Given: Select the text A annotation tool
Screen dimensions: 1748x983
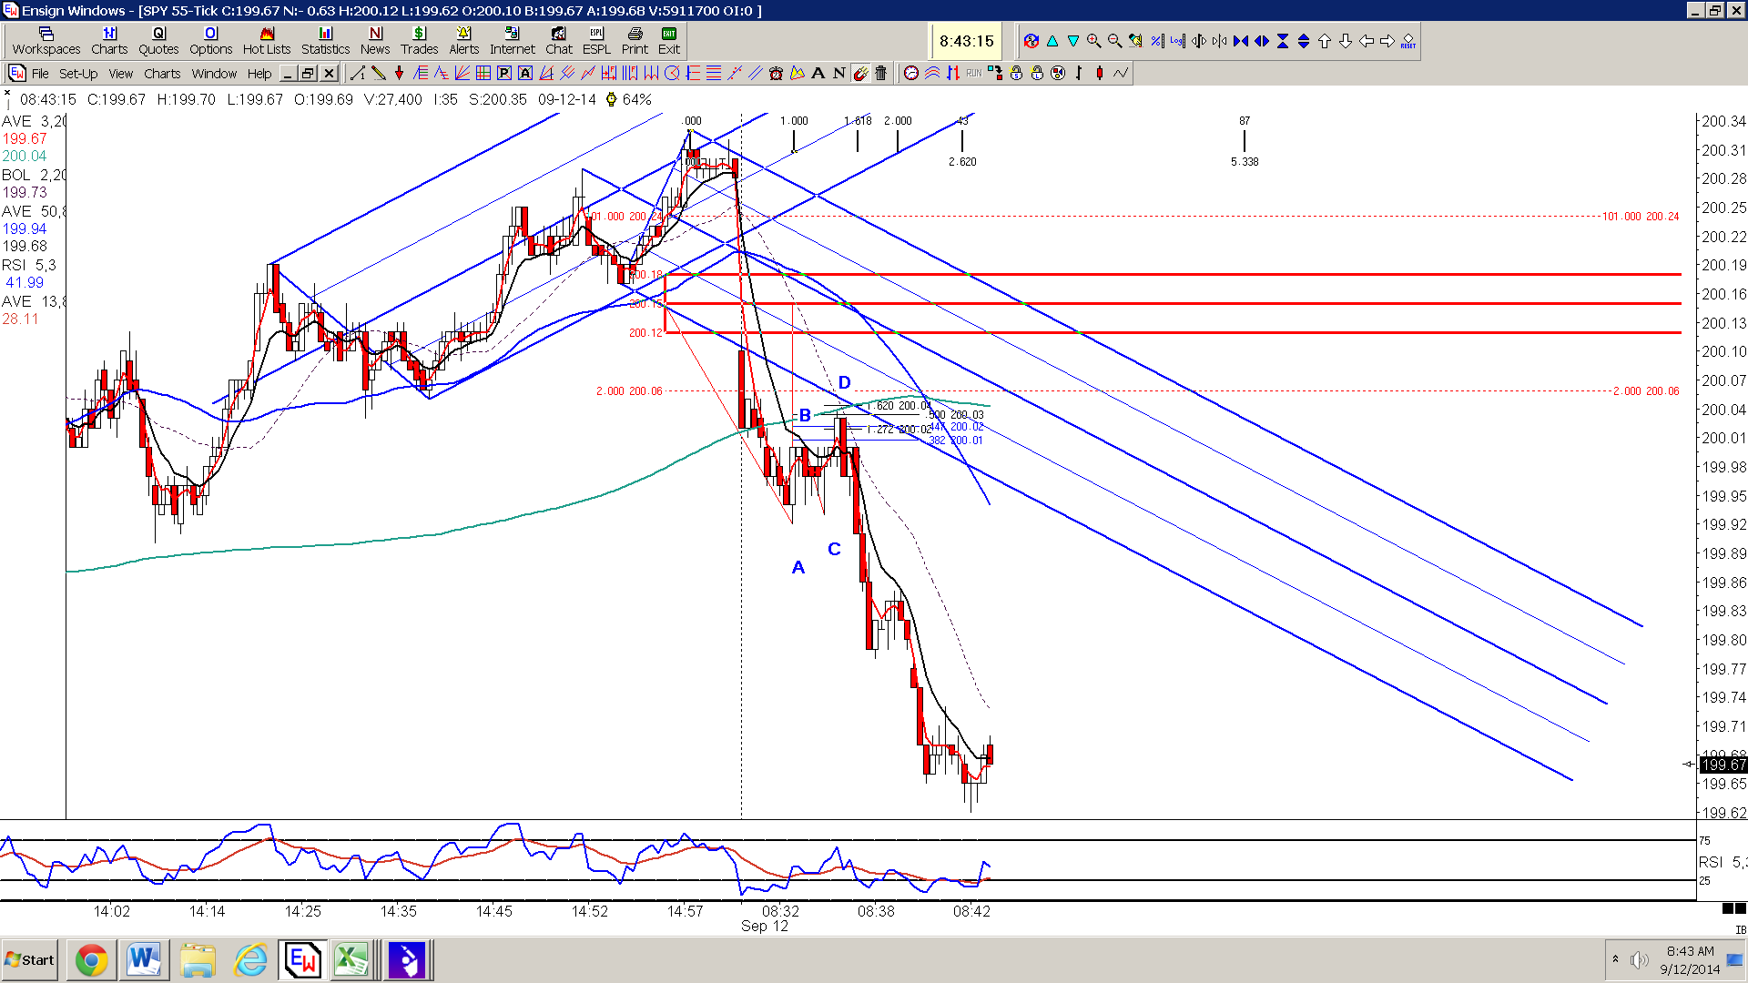Looking at the screenshot, I should click(x=818, y=73).
